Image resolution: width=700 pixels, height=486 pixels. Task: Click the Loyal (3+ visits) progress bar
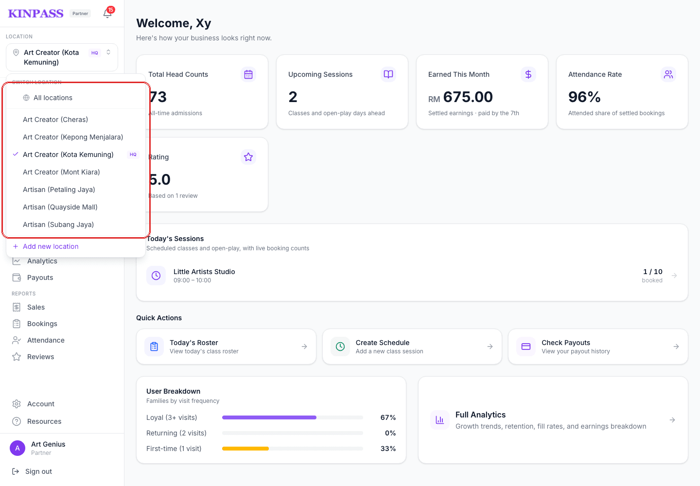tap(293, 417)
